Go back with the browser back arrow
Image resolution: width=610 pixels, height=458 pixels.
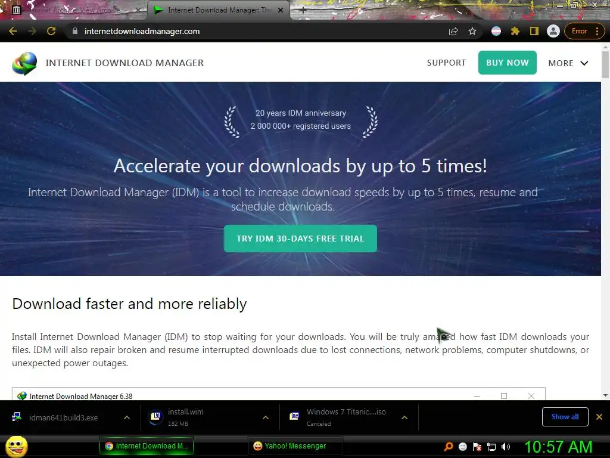pos(13,31)
